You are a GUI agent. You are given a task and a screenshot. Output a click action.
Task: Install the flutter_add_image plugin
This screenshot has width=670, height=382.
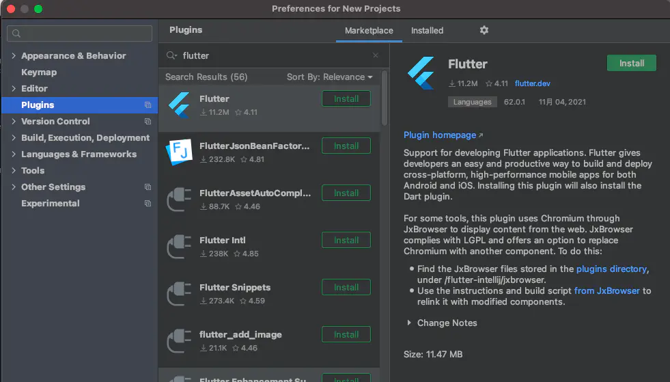click(346, 334)
